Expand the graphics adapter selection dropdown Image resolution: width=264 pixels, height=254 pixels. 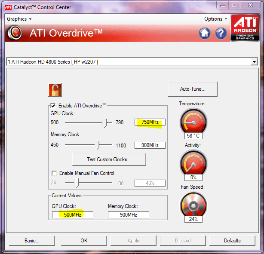pos(254,62)
